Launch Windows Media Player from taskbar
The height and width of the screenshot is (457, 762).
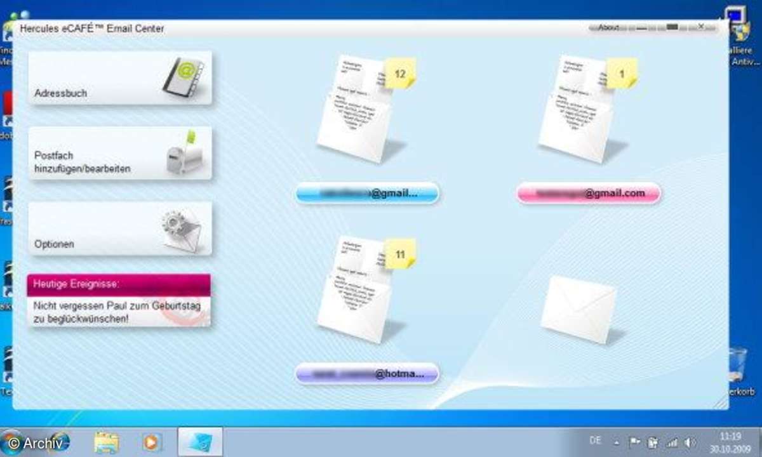[152, 442]
